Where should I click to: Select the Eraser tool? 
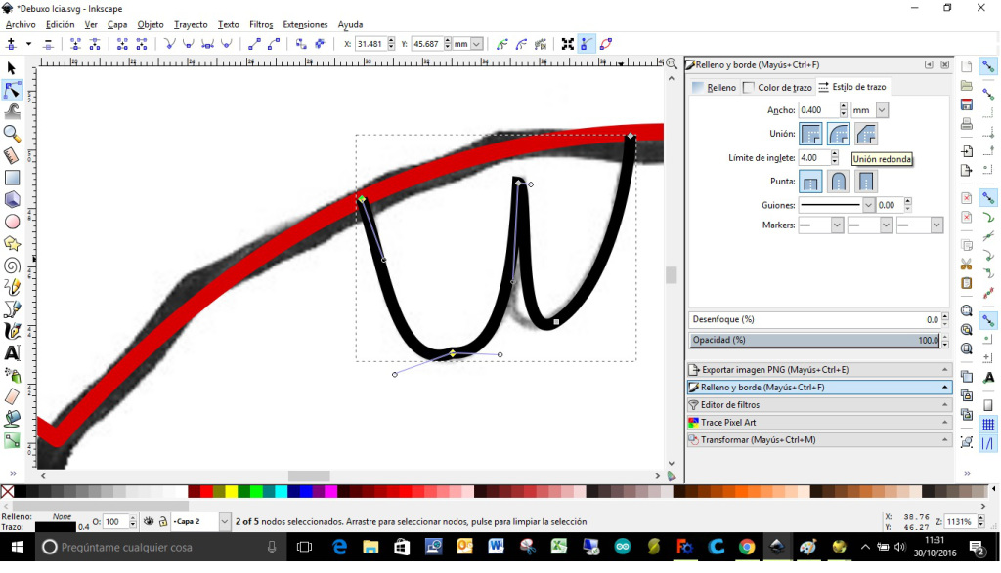click(12, 396)
